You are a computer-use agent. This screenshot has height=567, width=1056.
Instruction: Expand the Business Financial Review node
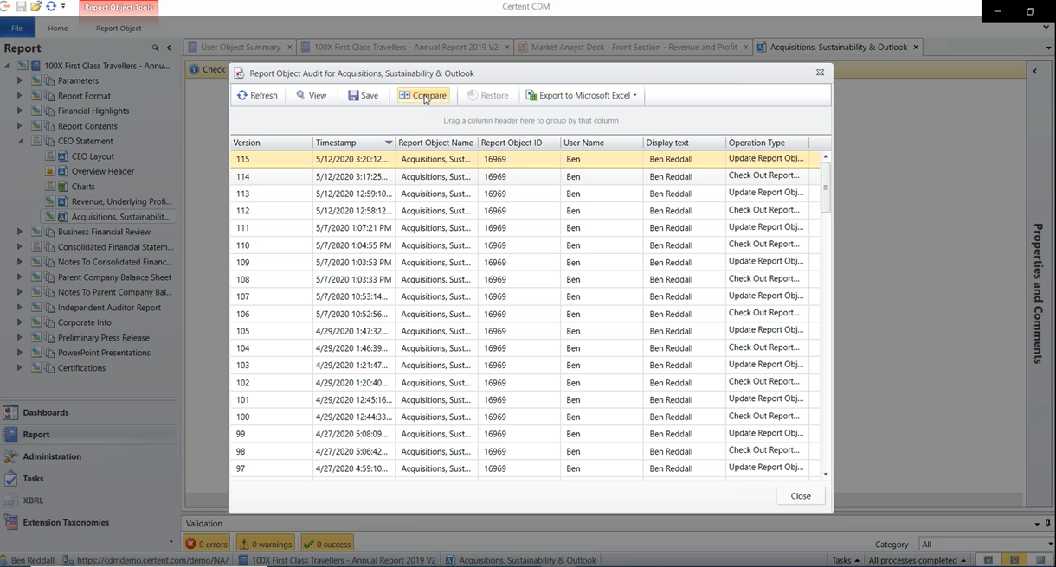(20, 232)
